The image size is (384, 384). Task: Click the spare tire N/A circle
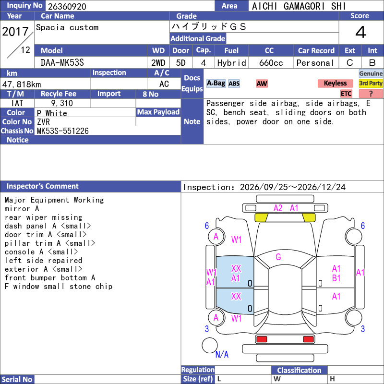(x=210, y=345)
